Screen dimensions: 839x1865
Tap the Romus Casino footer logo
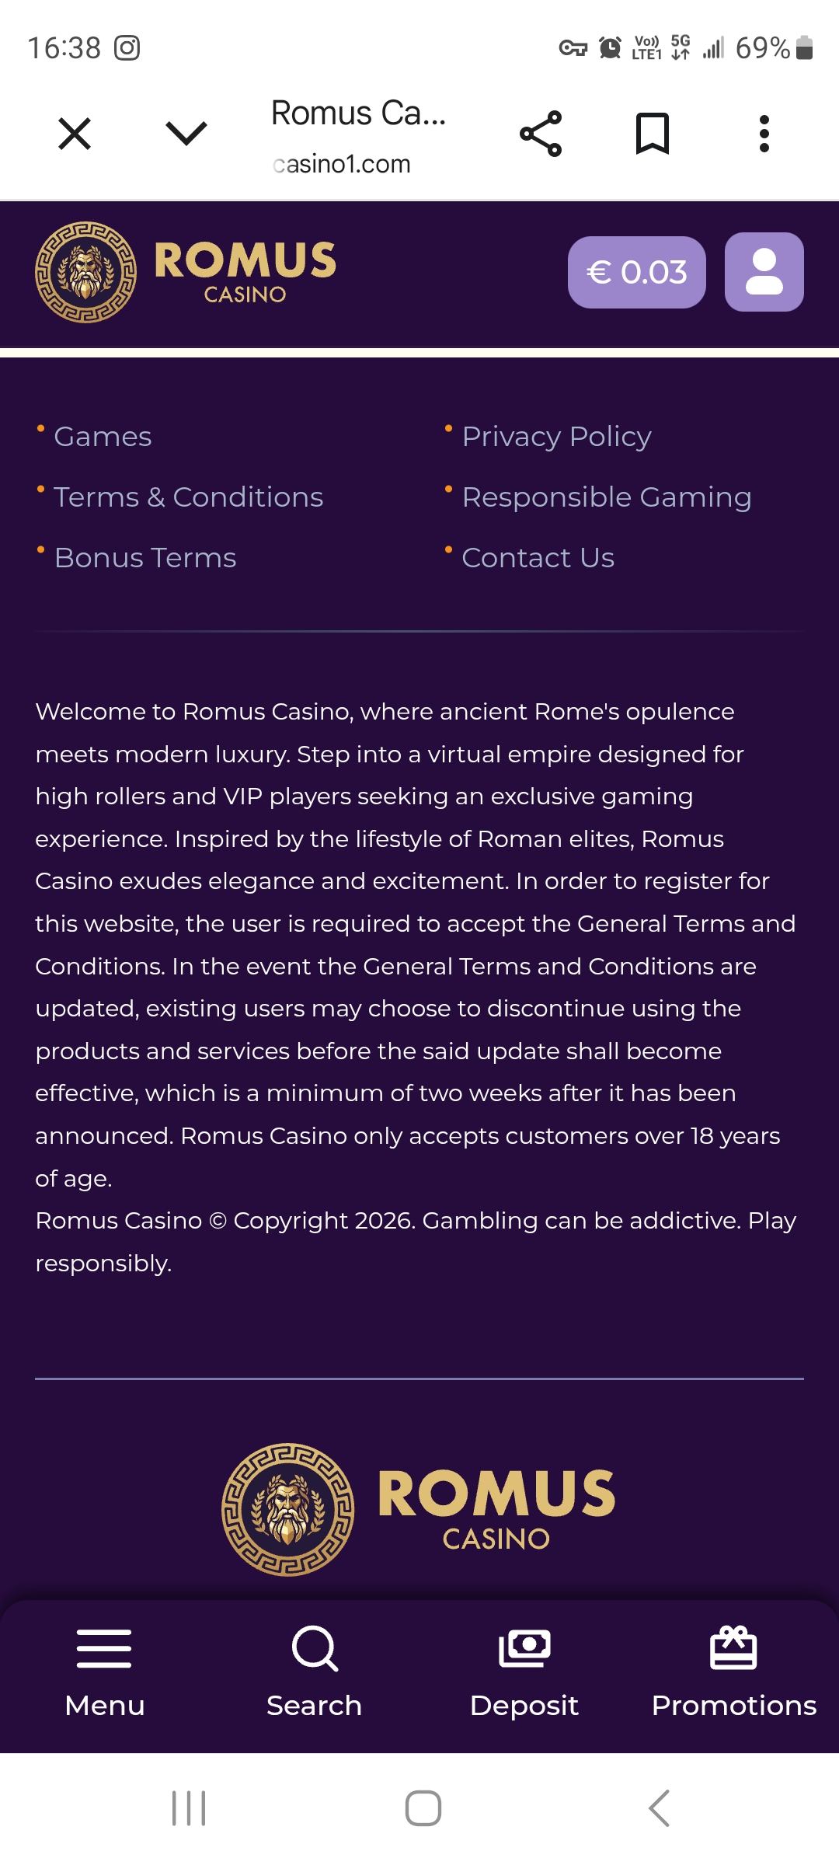419,1509
